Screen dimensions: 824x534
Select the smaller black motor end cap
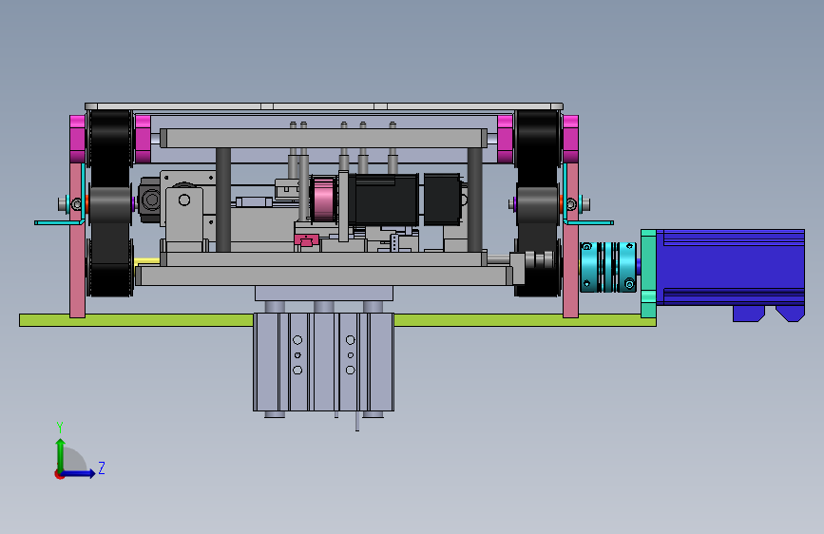[442, 200]
